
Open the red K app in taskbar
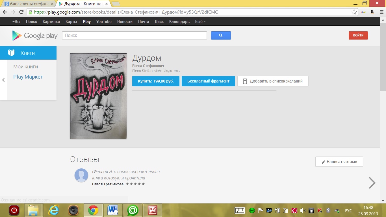click(152, 210)
